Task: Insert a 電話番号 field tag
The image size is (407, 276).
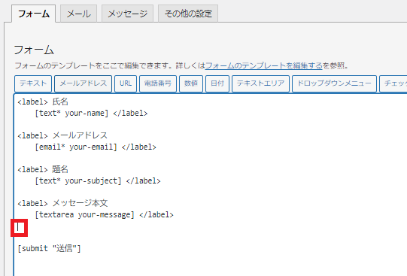Action: [158, 83]
